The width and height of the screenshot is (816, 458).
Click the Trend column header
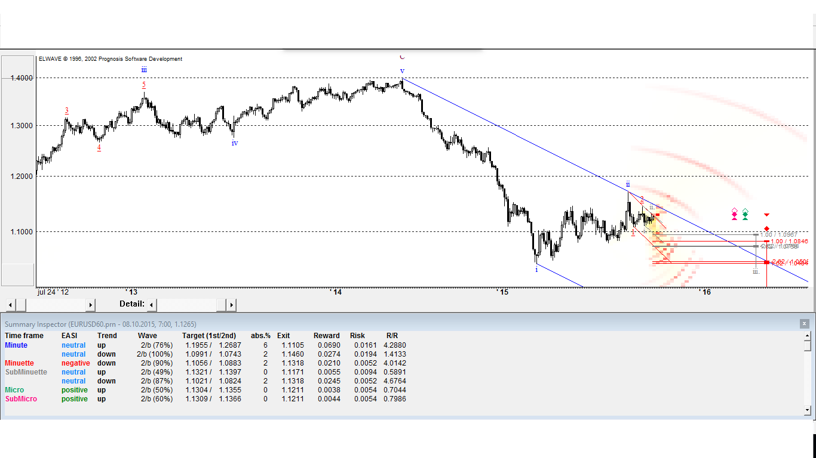(x=107, y=336)
